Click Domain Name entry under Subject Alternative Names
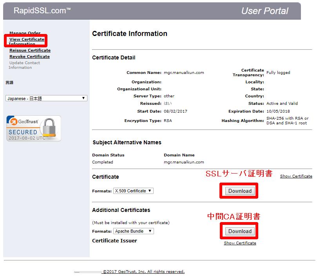The height and width of the screenshot is (278, 317). (x=184, y=162)
